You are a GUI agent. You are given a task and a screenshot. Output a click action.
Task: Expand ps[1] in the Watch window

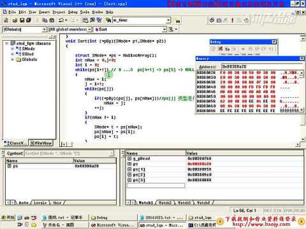click(129, 169)
